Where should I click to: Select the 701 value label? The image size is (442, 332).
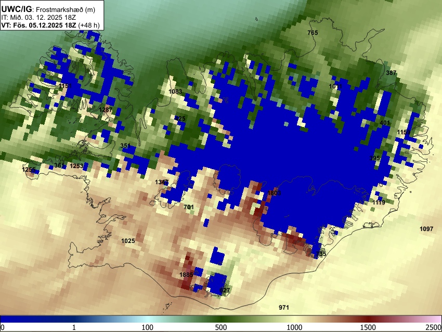coord(189,207)
